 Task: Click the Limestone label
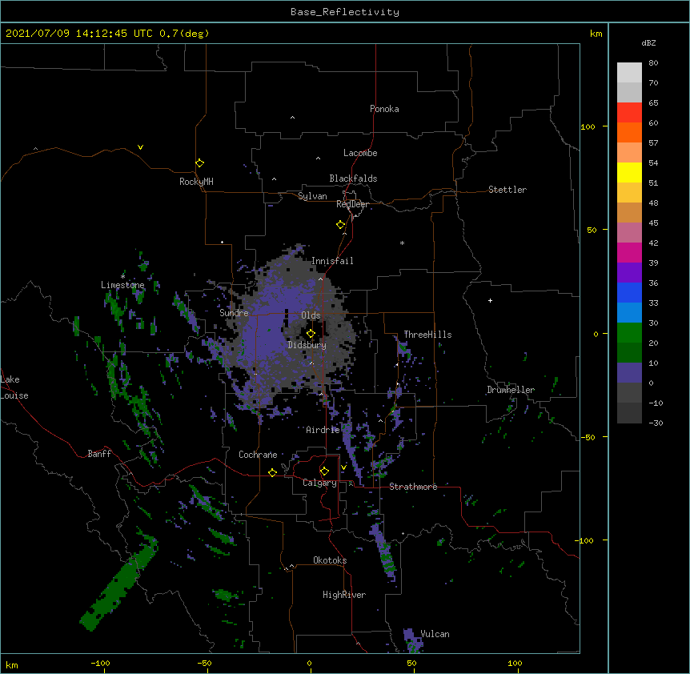pyautogui.click(x=122, y=285)
